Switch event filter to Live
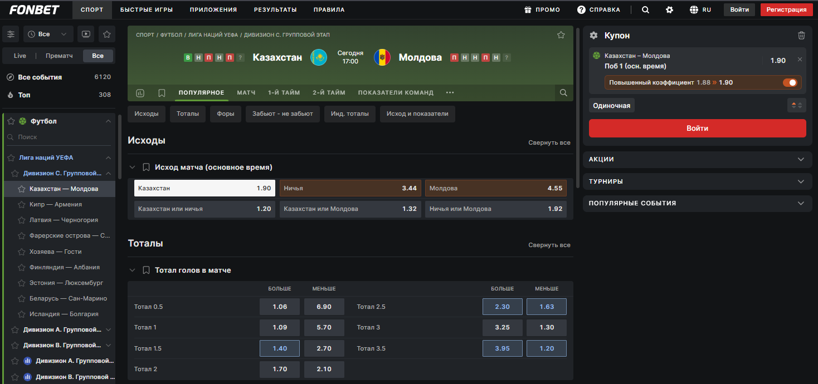This screenshot has height=384, width=818. (x=20, y=56)
